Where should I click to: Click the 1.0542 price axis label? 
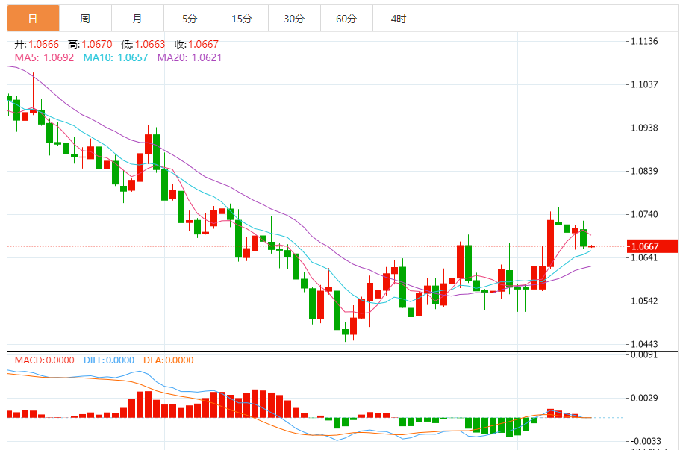pos(645,301)
